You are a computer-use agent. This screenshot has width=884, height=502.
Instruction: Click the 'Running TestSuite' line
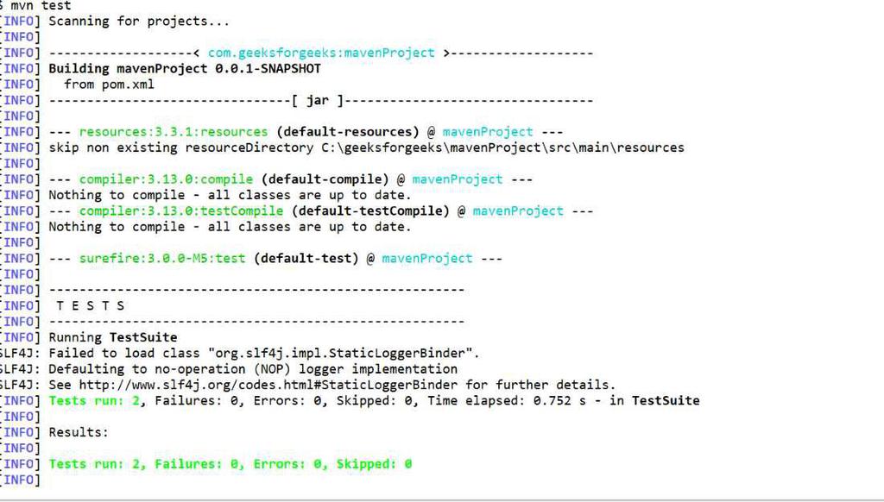point(113,337)
